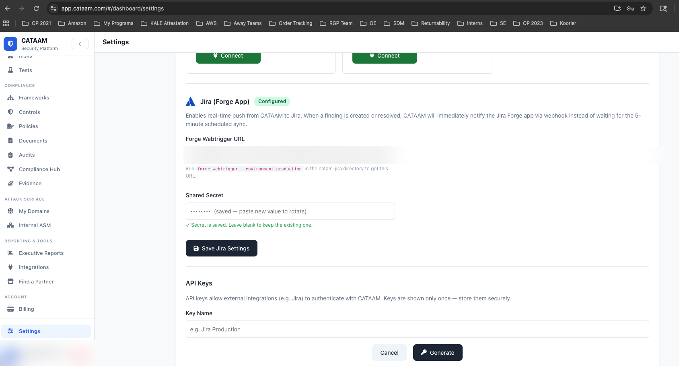Open the Koorier bookmark folder

563,23
